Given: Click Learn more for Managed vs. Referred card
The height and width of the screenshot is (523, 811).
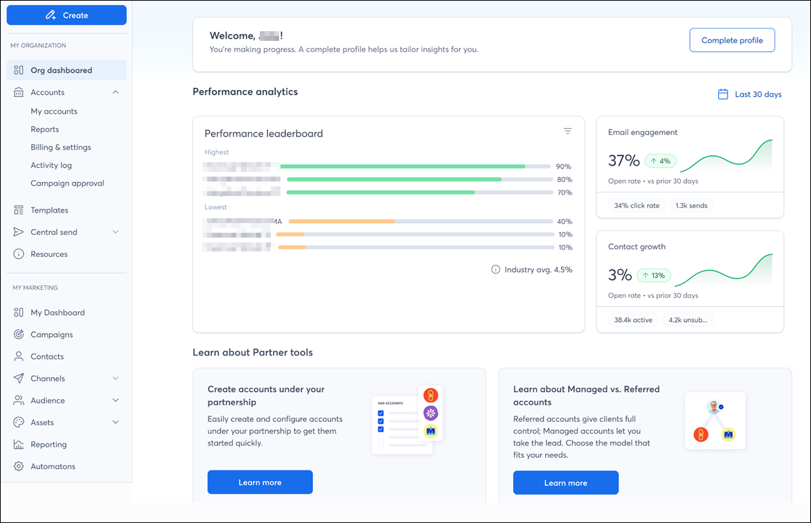Looking at the screenshot, I should click(566, 483).
